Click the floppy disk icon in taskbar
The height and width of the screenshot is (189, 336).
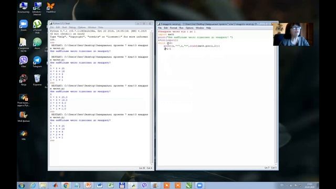click(x=122, y=185)
